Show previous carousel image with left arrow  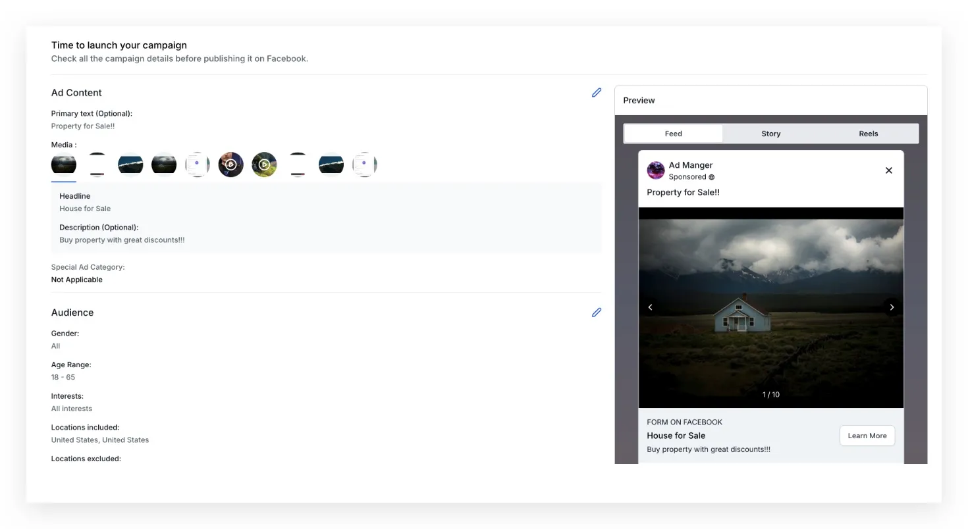coord(651,307)
